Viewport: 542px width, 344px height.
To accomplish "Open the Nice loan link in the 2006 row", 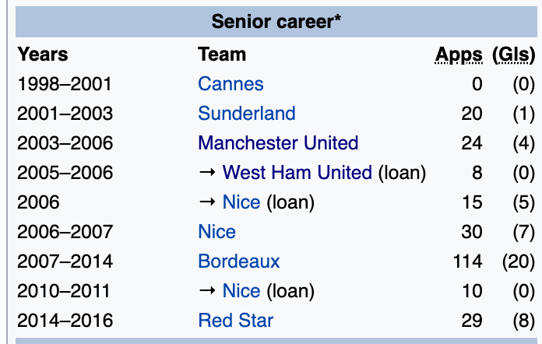I will click(x=241, y=202).
